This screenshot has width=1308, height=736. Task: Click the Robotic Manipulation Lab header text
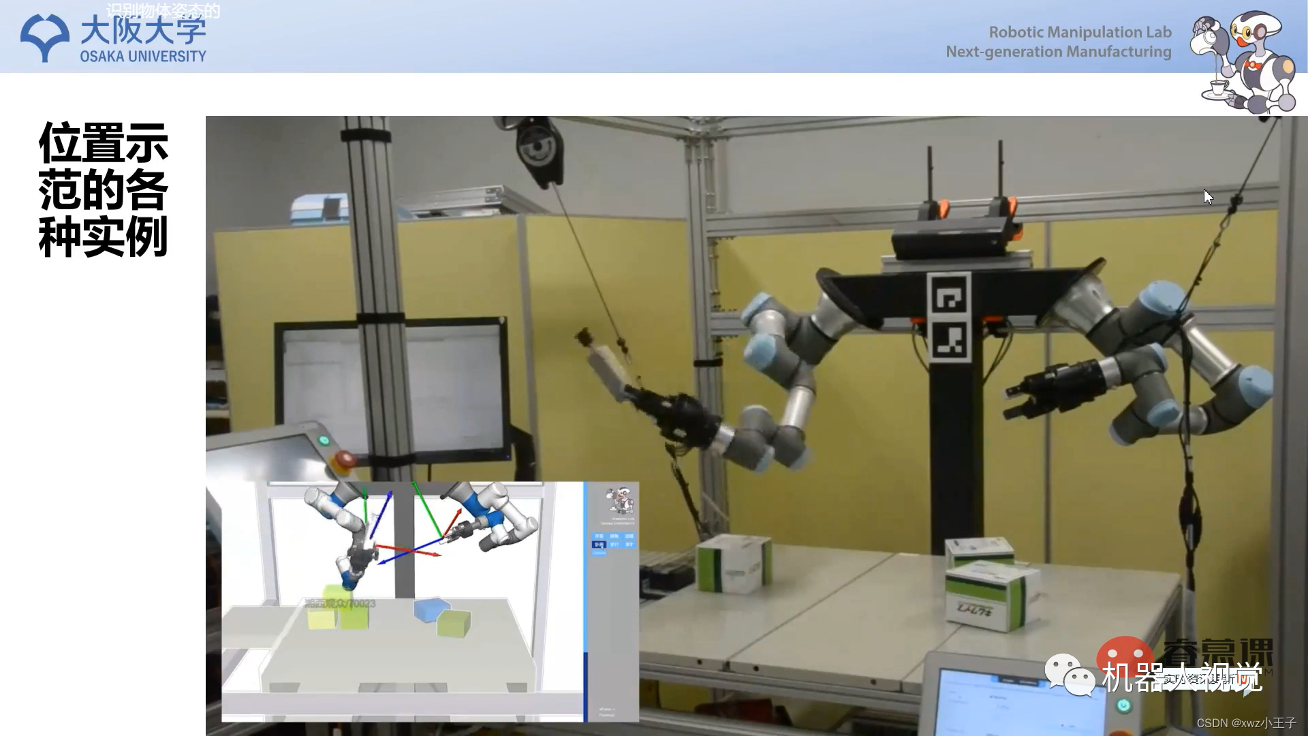click(x=1079, y=32)
